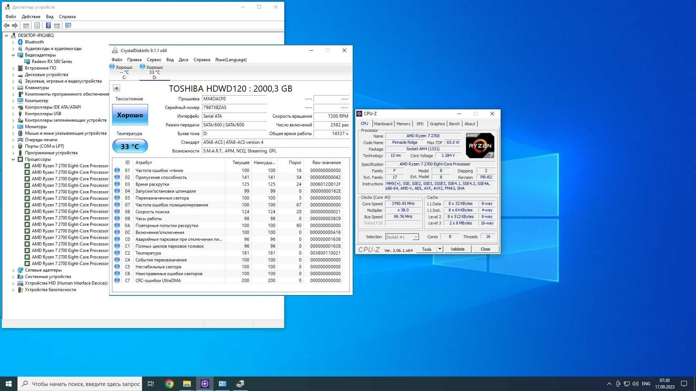Open the notification center icon in the taskbar

tap(684, 384)
